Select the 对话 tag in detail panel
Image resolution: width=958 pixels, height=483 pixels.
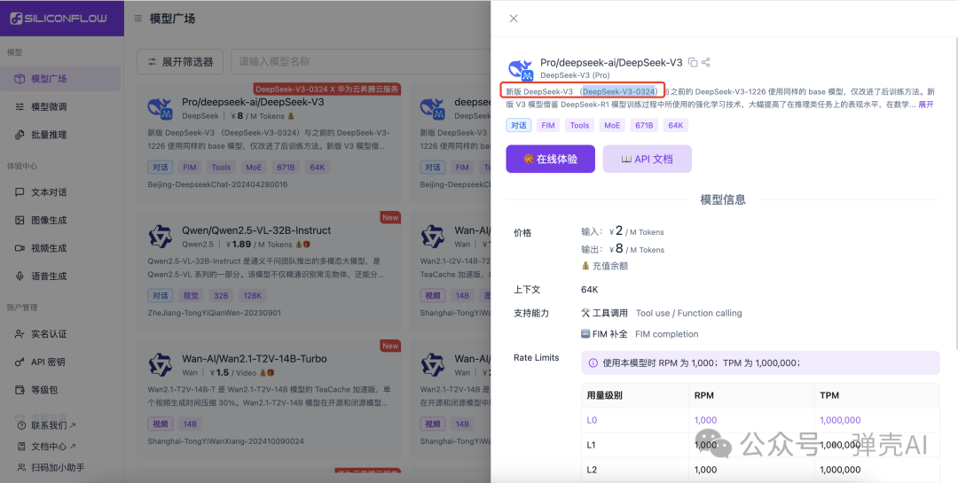coord(519,125)
